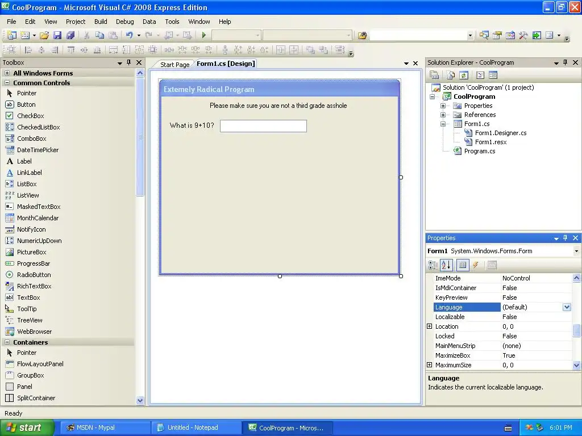Switch to Untitled - Notepad taskbar window

[x=196, y=427]
